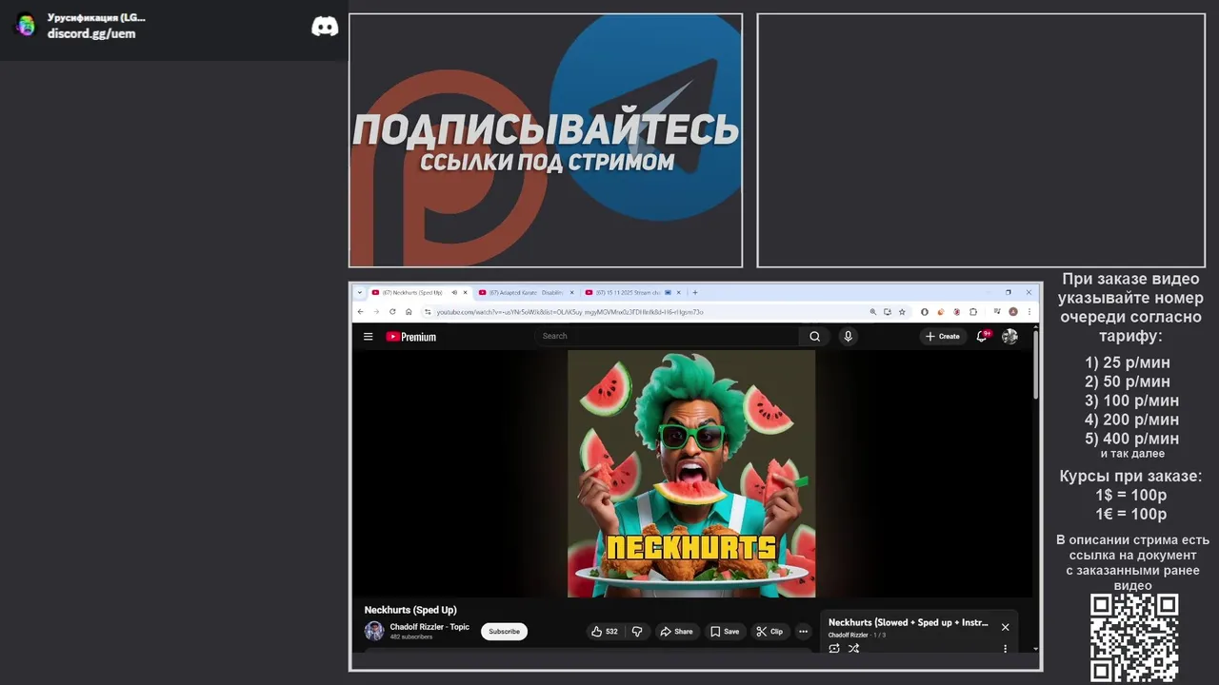Open the browser home page icon

click(409, 311)
